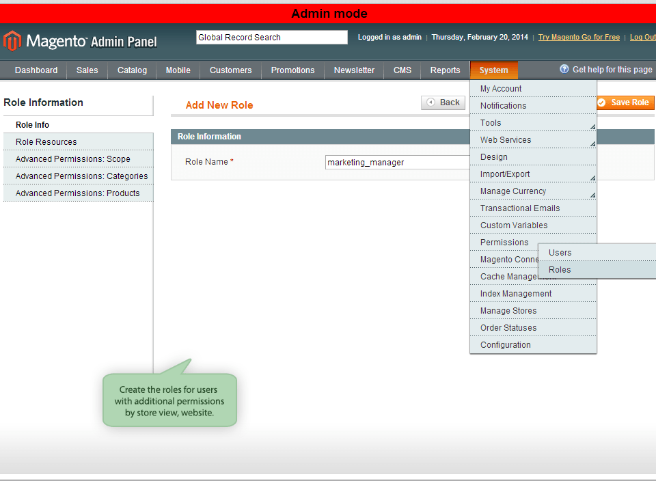This screenshot has width=656, height=481.
Task: Click the Save Role checkmark icon
Action: (601, 102)
